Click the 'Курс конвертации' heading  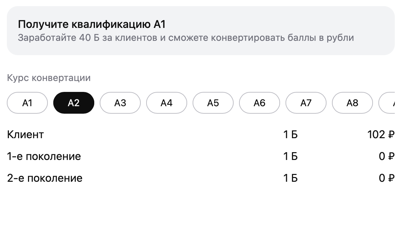click(48, 78)
